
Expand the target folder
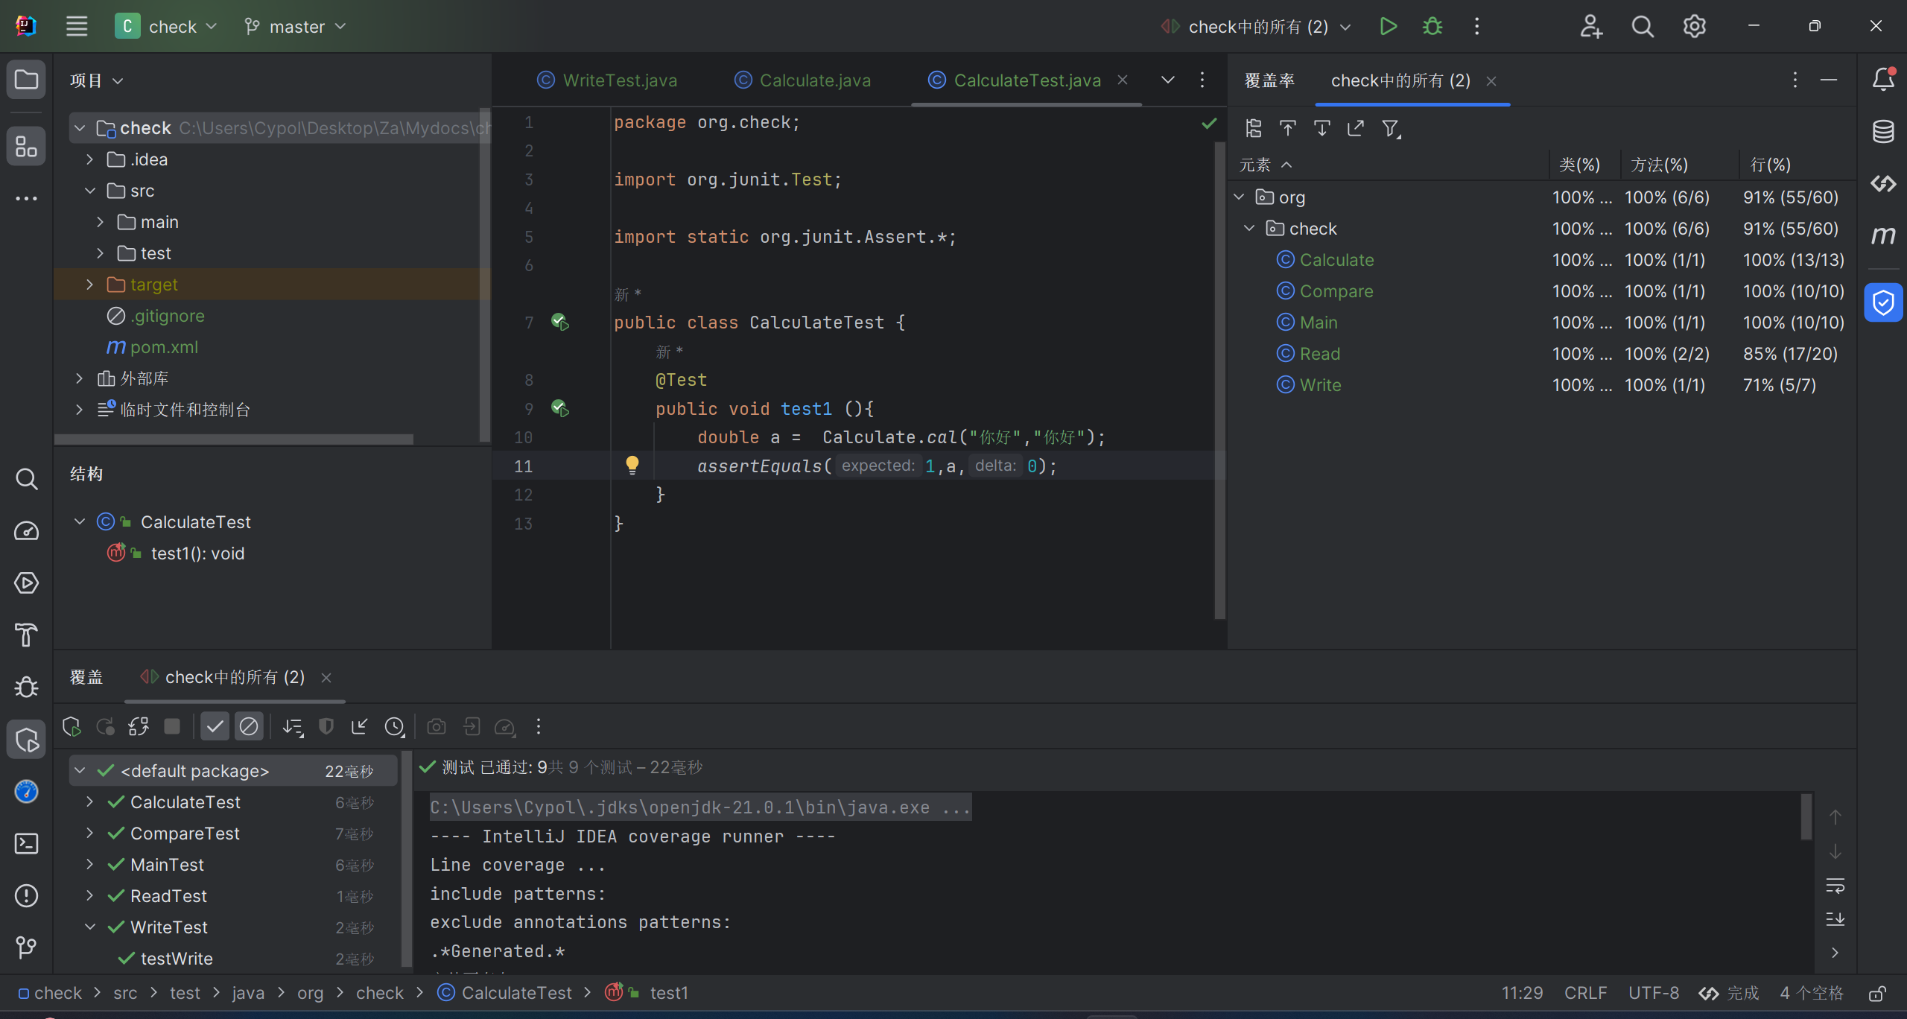[89, 285]
